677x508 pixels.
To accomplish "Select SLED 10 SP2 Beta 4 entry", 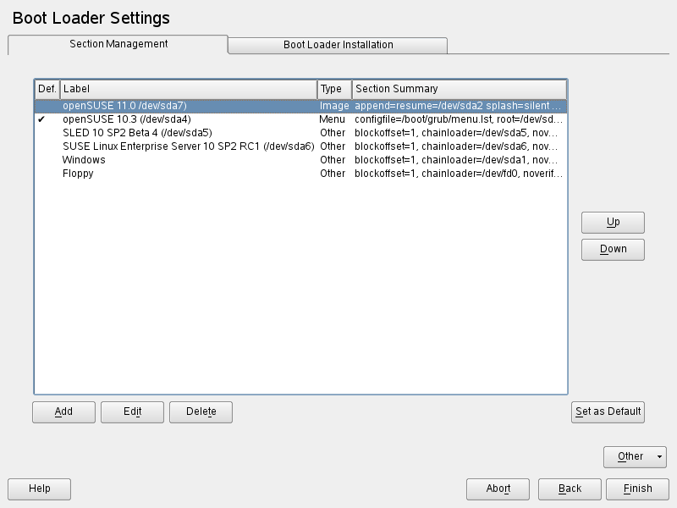I will (x=301, y=133).
